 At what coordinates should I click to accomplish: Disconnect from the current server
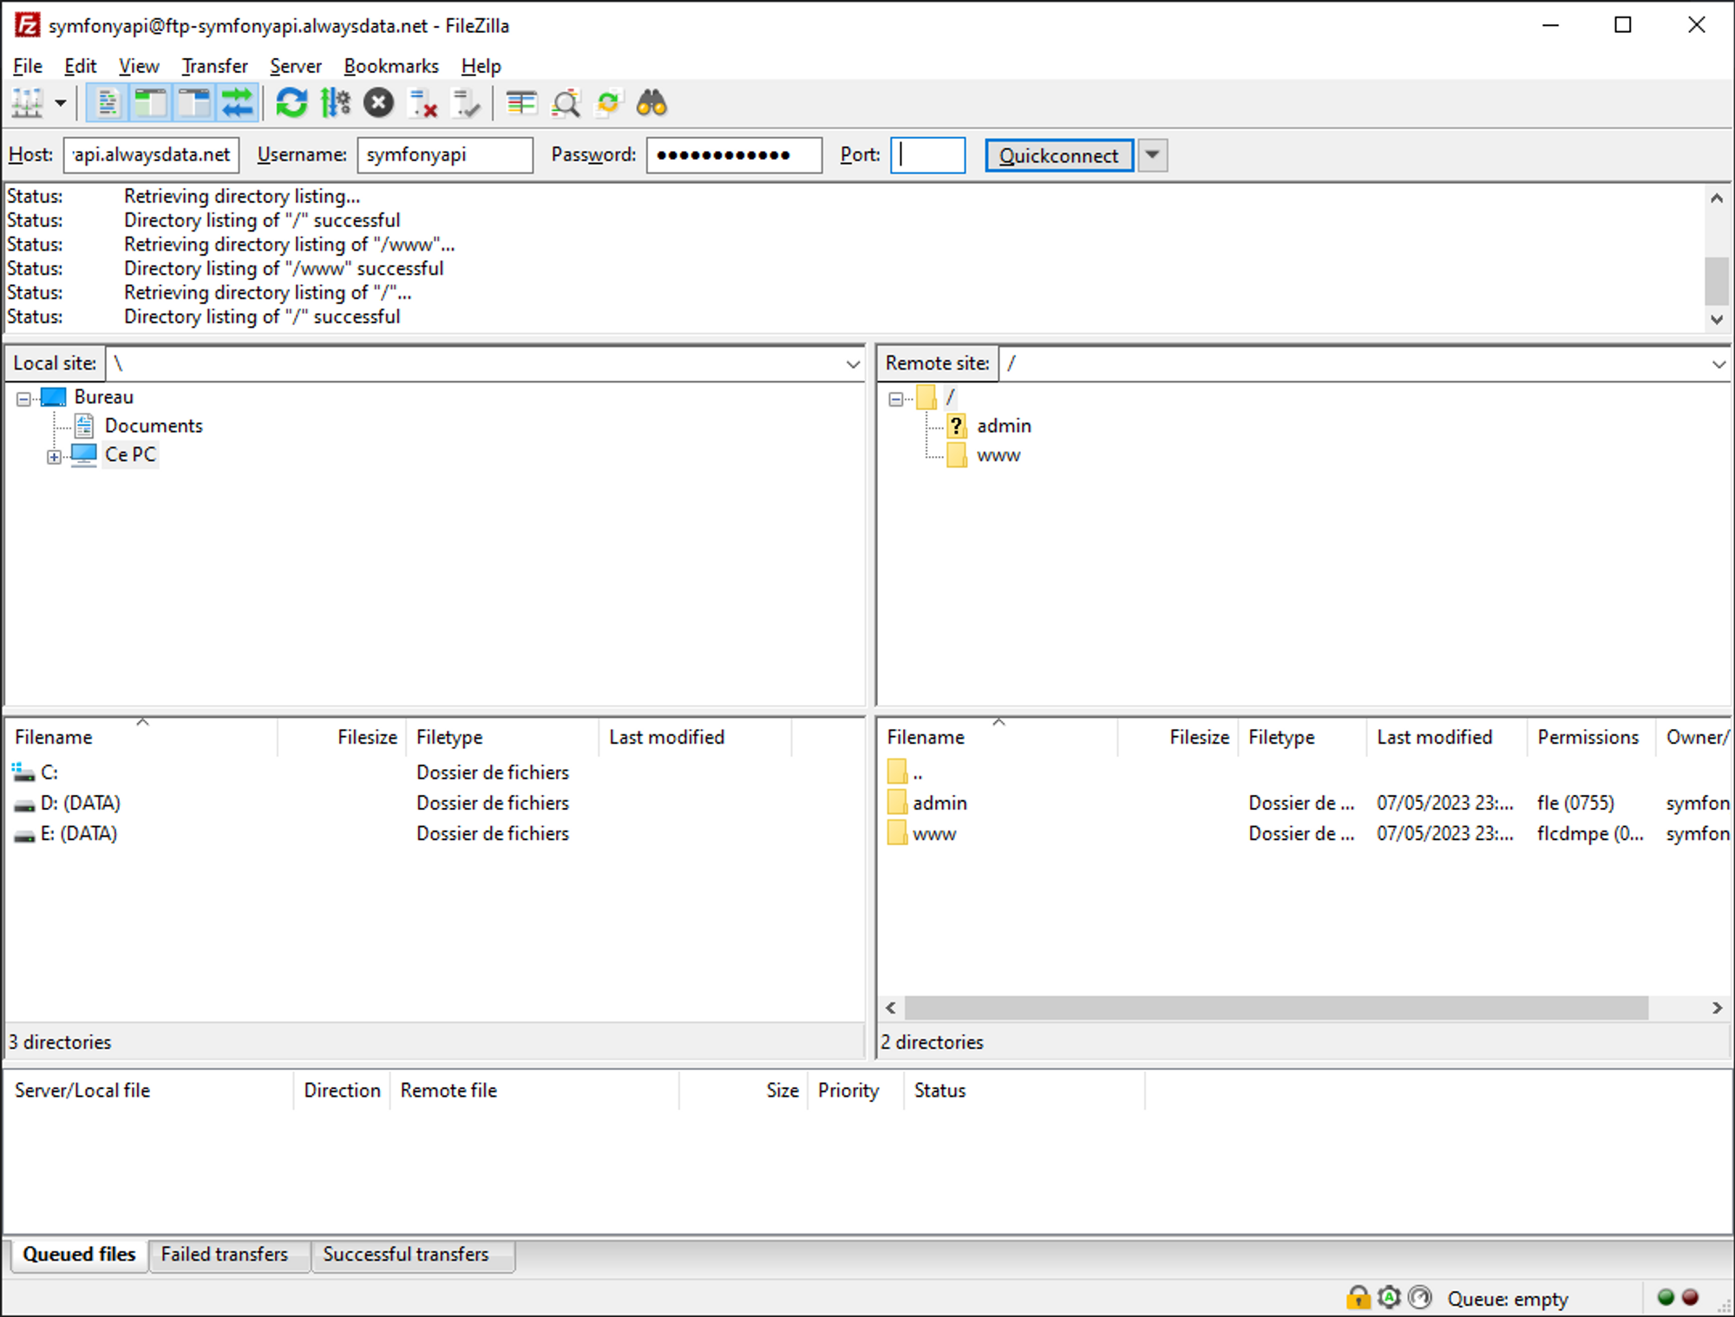point(422,104)
